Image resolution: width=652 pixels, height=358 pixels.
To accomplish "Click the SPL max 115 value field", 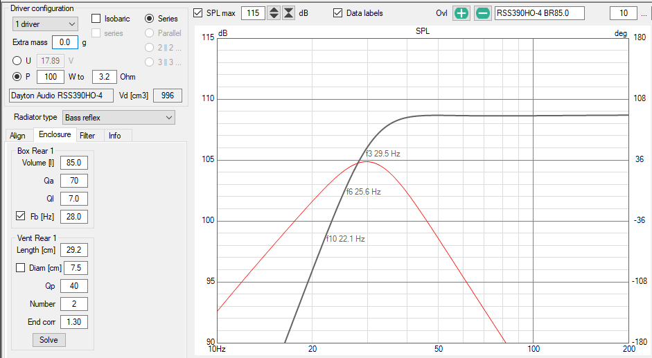I will (253, 13).
